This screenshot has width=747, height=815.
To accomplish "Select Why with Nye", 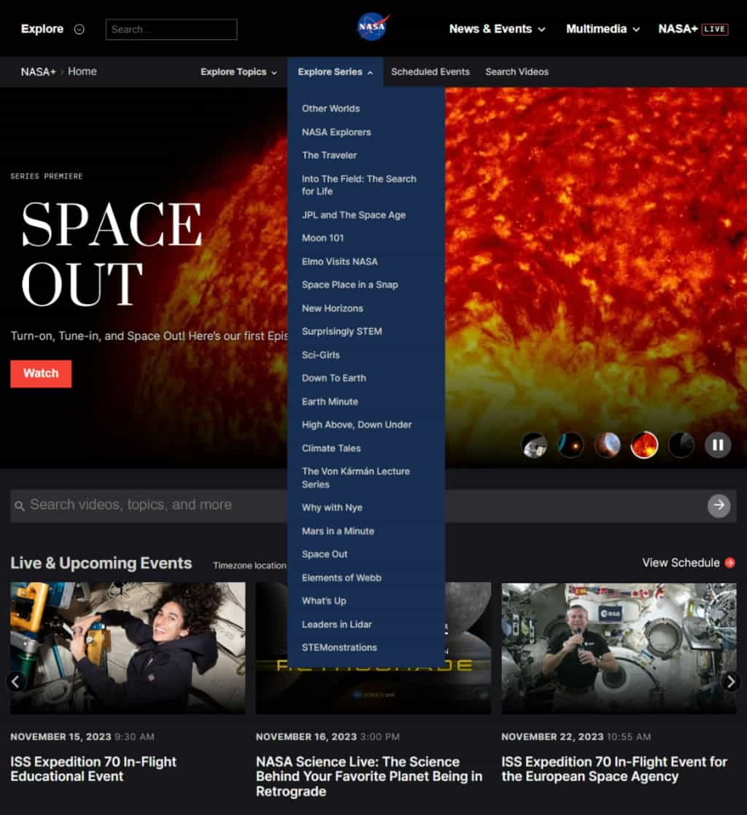I will (x=332, y=508).
